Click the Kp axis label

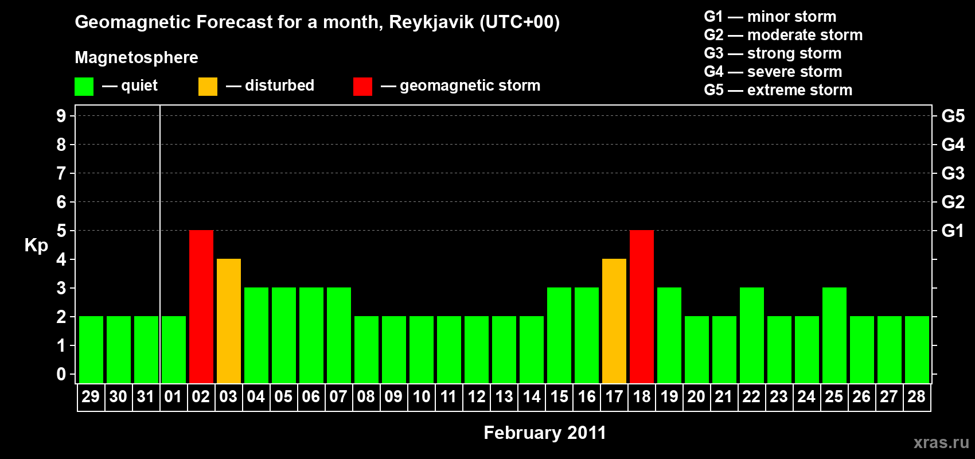36,246
